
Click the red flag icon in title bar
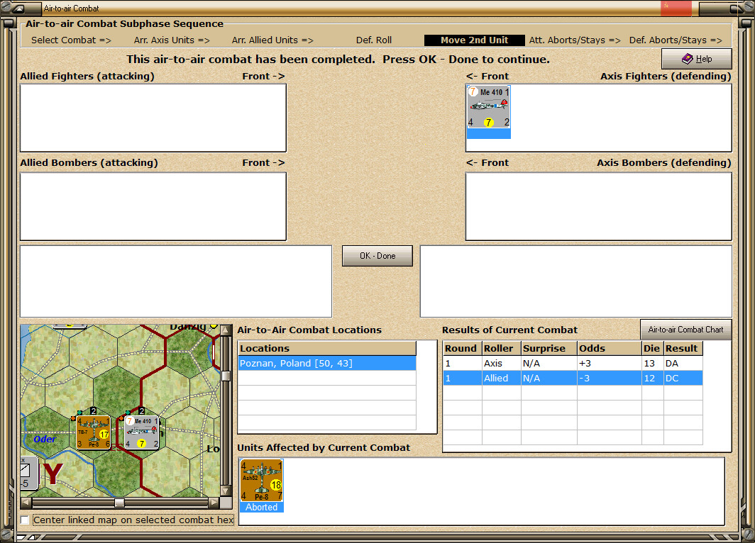[676, 9]
